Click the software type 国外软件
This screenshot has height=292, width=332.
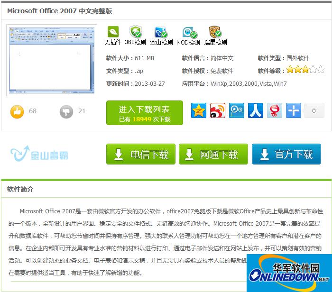[x=298, y=58]
